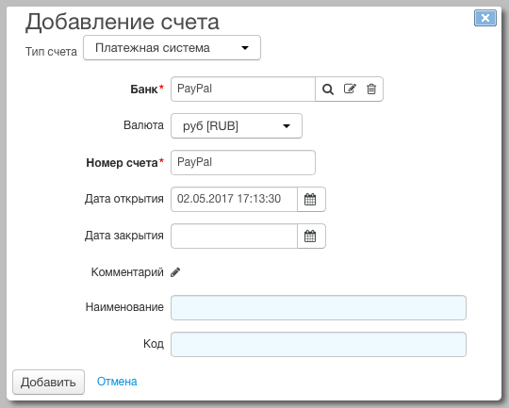The image size is (509, 408).
Task: Click the pencil icon beside Комментарий
Action: click(x=175, y=272)
